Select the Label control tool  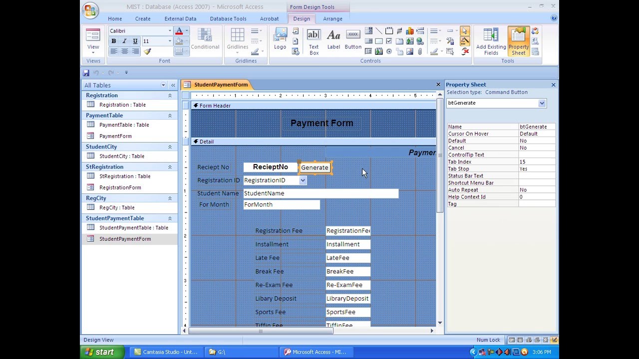pyautogui.click(x=333, y=39)
